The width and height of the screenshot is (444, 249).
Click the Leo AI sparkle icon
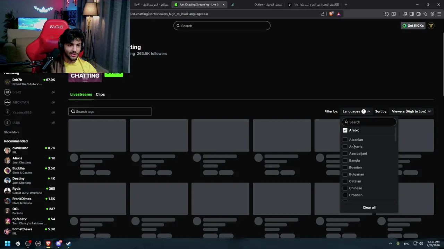click(425, 14)
